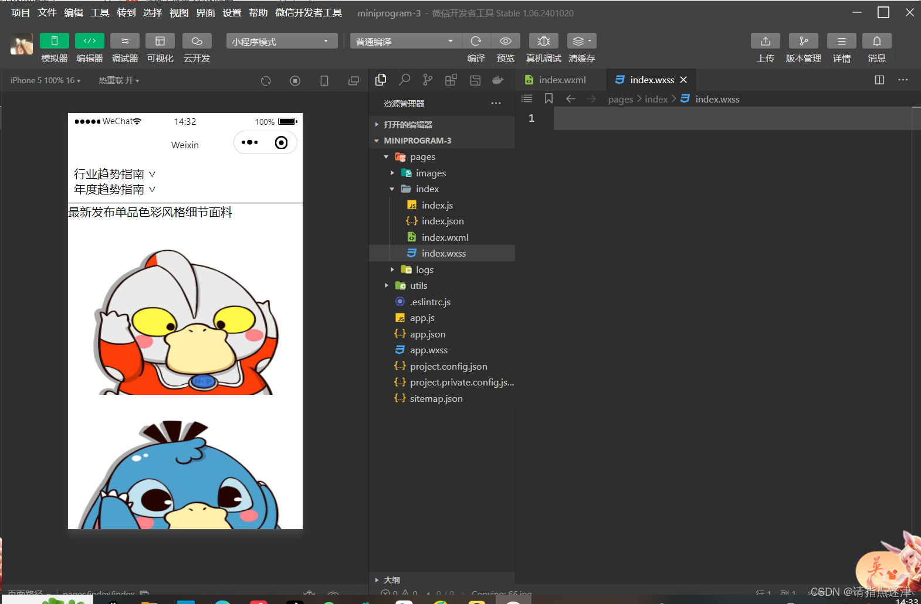
Task: Click the real device debug icon
Action: [544, 41]
